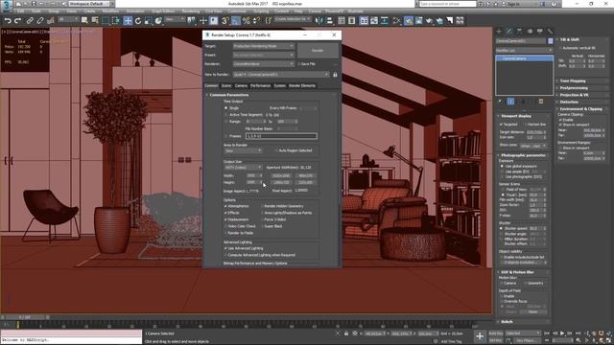This screenshot has height=345, width=614.
Task: Switch to the Camera tab in Render Setup
Action: (241, 85)
